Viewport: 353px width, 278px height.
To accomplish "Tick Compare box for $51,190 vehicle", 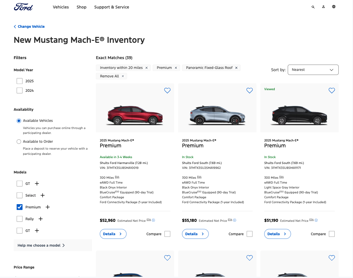I will [331, 234].
